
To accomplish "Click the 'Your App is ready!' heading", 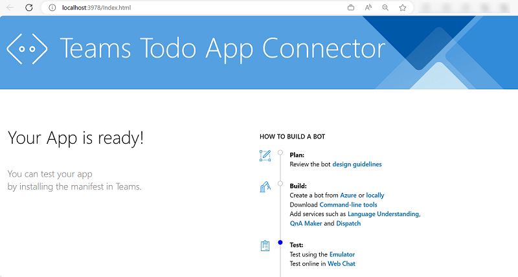I will coord(76,138).
